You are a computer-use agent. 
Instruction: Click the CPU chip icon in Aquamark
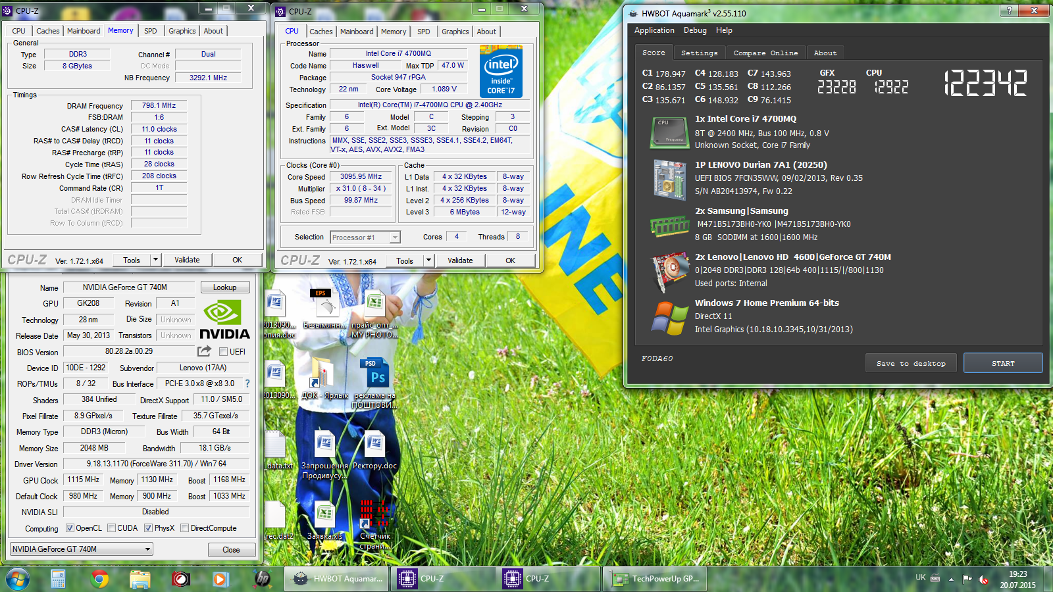[x=669, y=133]
